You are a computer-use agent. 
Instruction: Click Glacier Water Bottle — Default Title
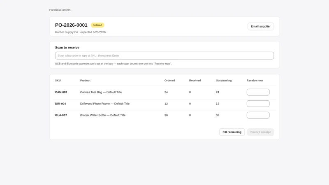point(103,115)
